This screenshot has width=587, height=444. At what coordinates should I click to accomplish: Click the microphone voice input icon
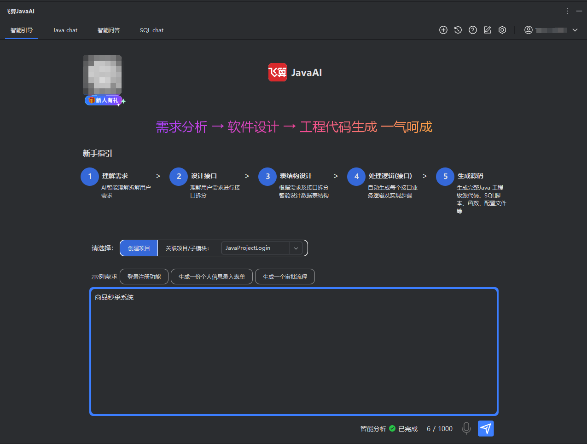coord(466,428)
